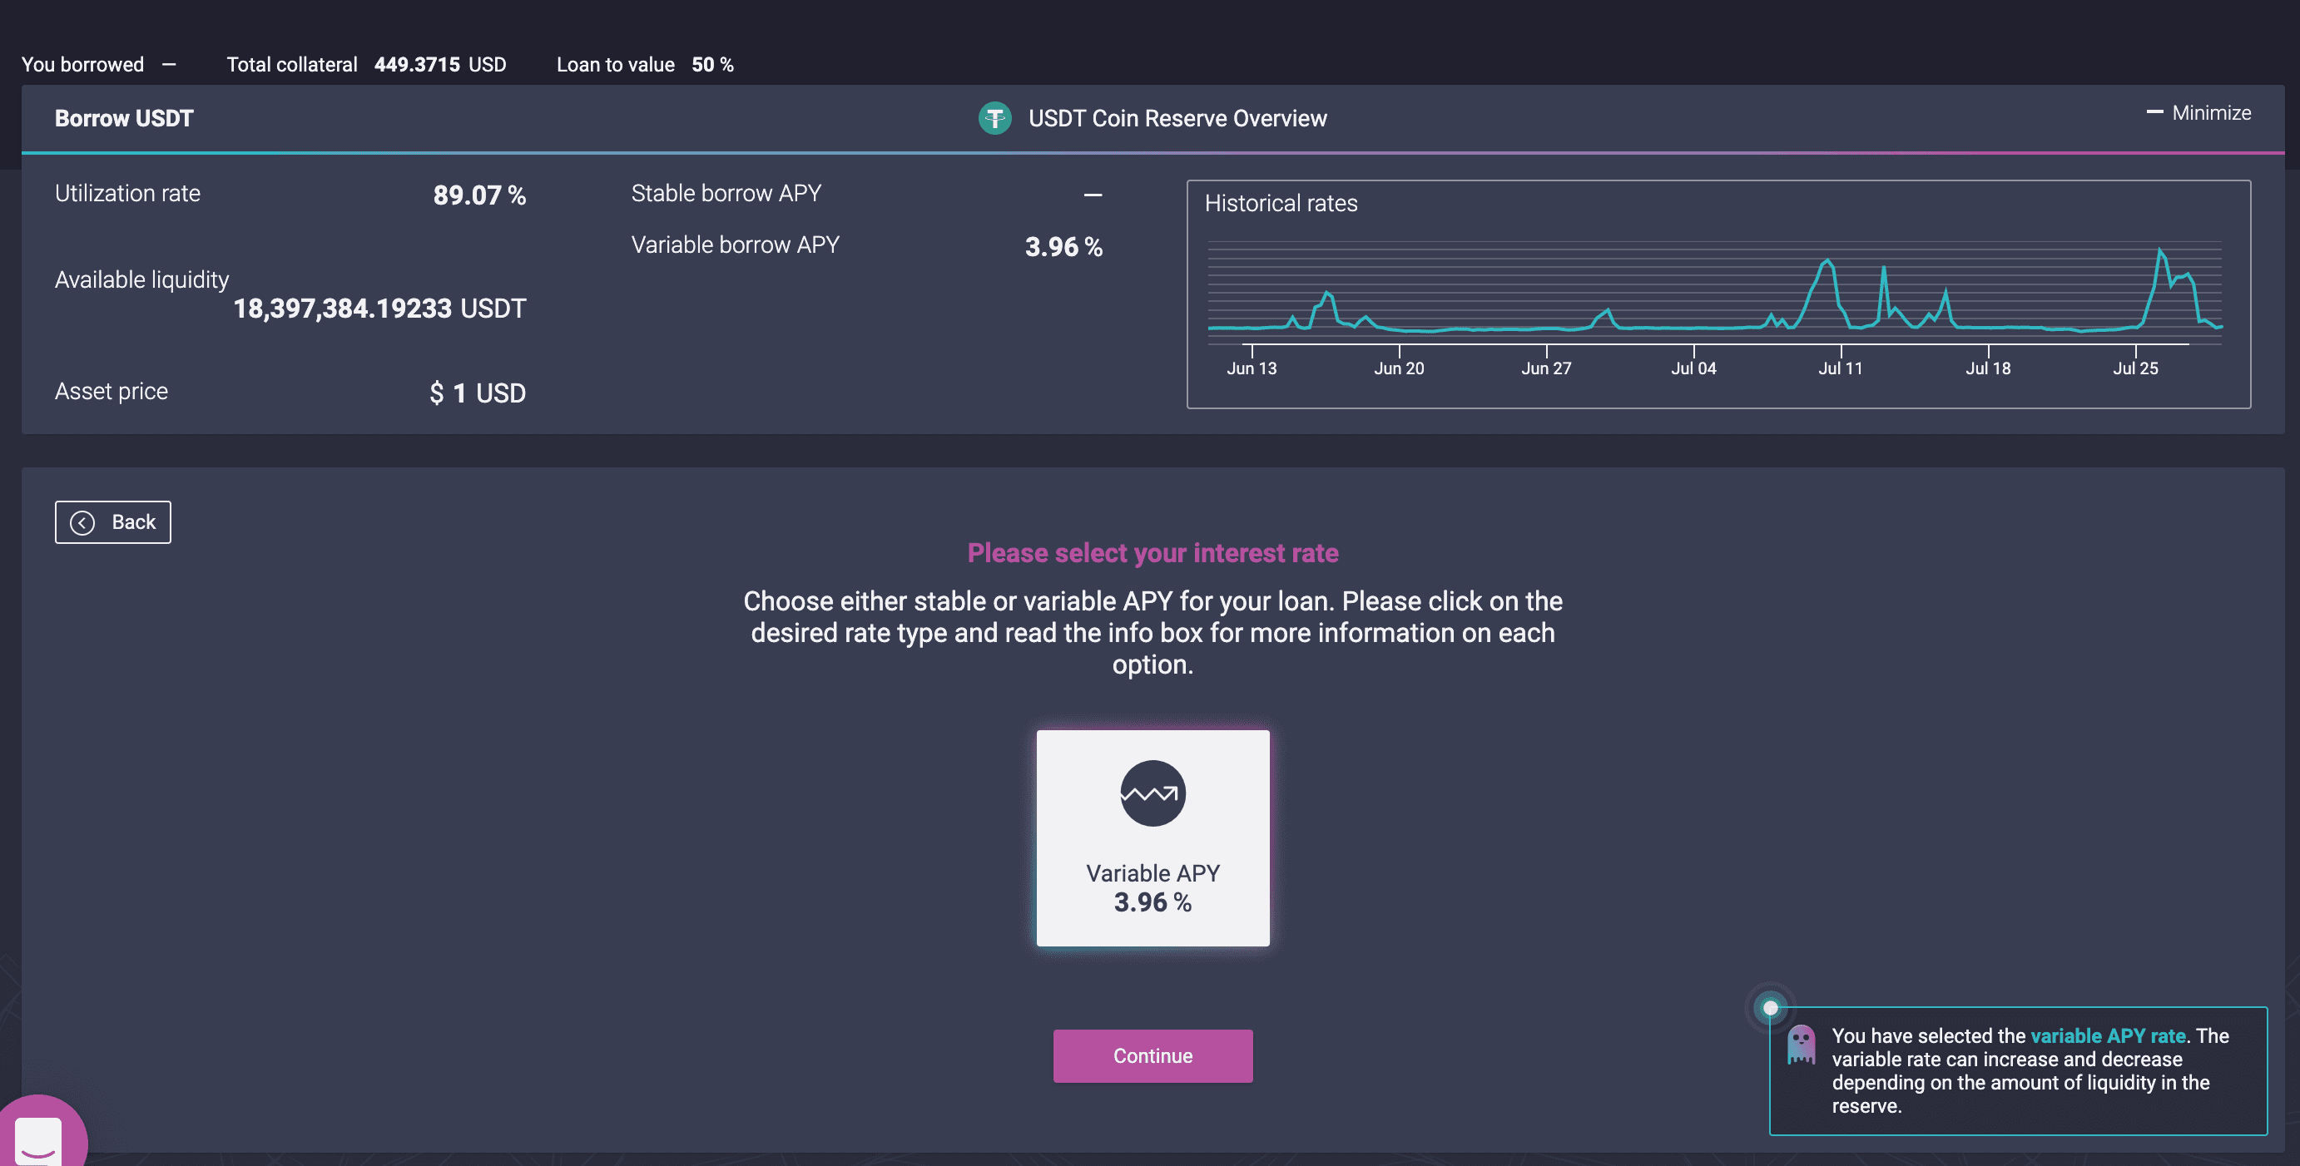Click the Utilization rate label
This screenshot has width=2300, height=1166.
(x=127, y=194)
